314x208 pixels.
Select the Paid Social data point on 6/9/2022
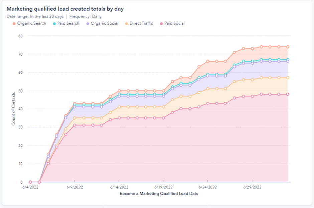pyautogui.click(x=75, y=125)
